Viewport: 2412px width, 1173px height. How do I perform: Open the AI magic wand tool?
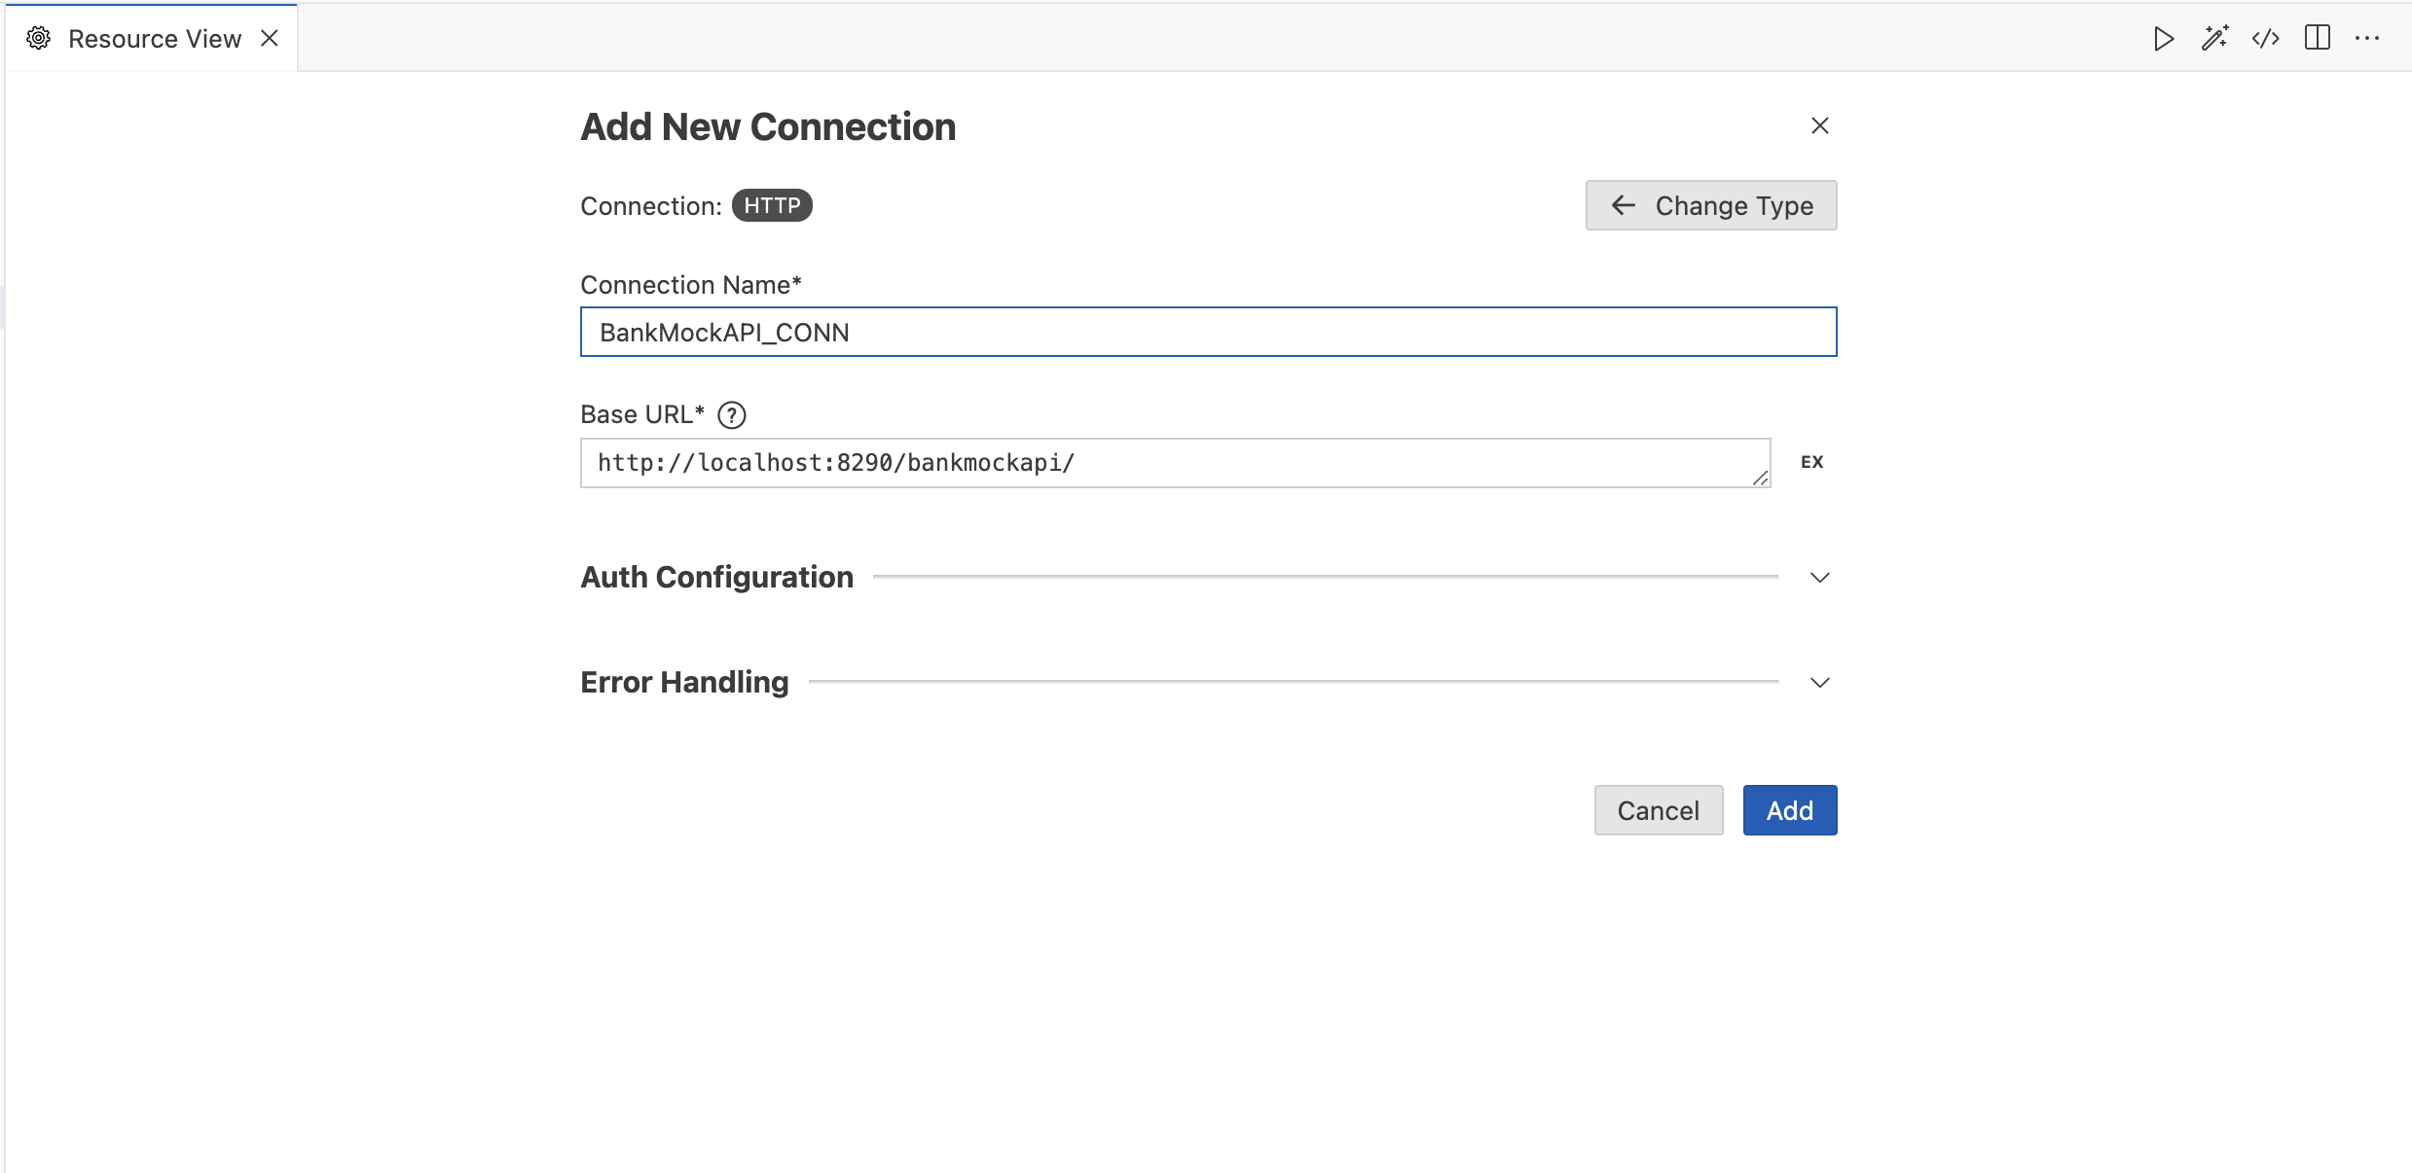2215,39
